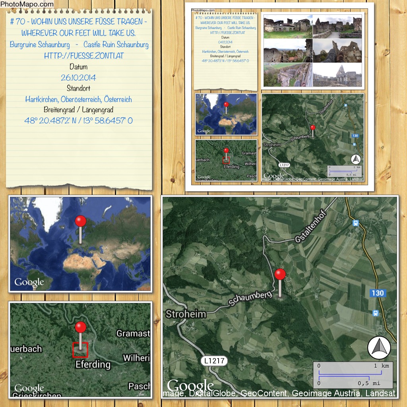The width and height of the screenshot is (407, 407).
Task: Click the red square marker on the Eferding map
Action: (80, 349)
